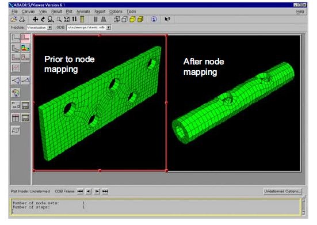Click inside the ODB file path field
This screenshot has width=317, height=225.
click(x=87, y=28)
